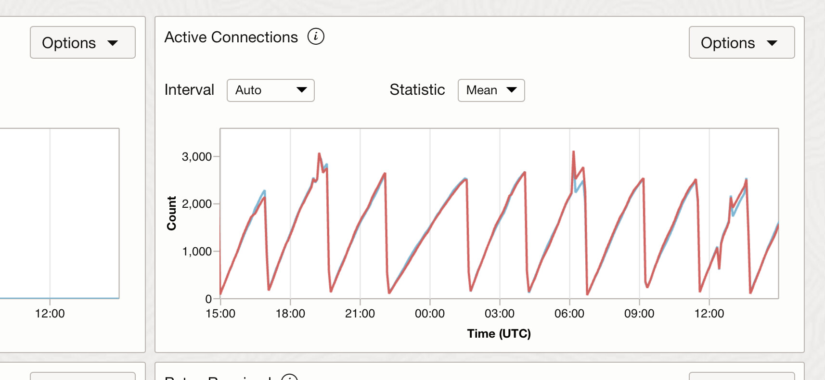Click the chart peak between 18:00 and 21:00
This screenshot has height=380, width=825.
pos(319,154)
